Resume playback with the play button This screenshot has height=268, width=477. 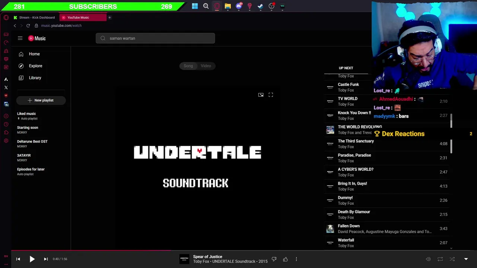32,259
